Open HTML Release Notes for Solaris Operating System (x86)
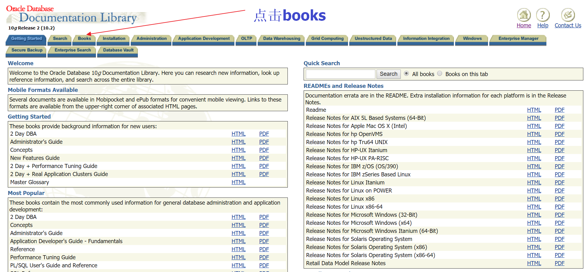The height and width of the screenshot is (272, 588). [534, 247]
